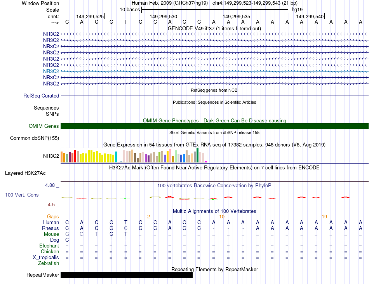Click the 149,299,525 ruler coordinate
Image resolution: width=369 pixels, height=284 pixels.
(90, 16)
